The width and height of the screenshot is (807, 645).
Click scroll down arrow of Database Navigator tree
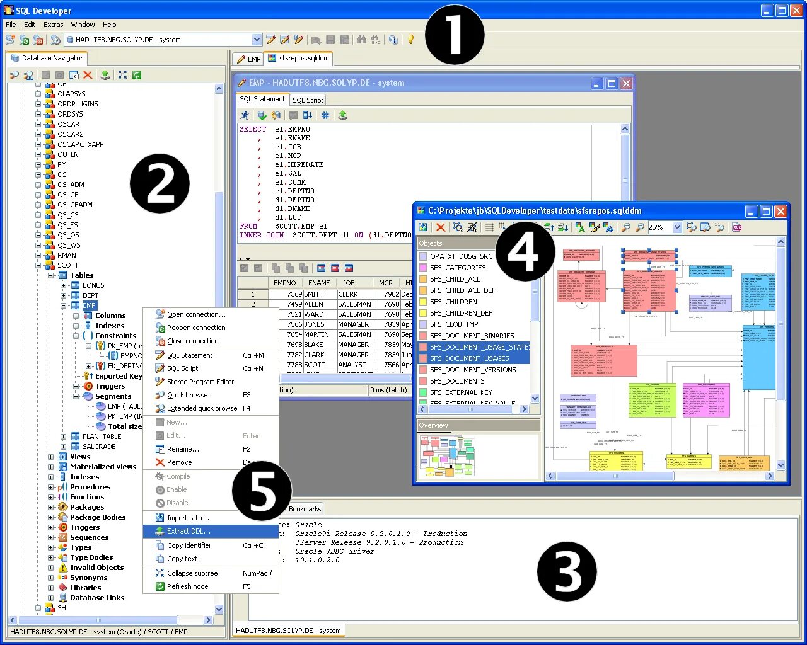tap(219, 609)
